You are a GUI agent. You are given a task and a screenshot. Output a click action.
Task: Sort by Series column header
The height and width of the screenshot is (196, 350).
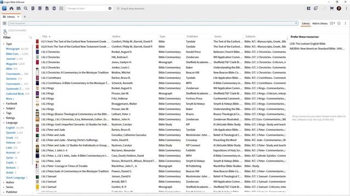click(218, 36)
